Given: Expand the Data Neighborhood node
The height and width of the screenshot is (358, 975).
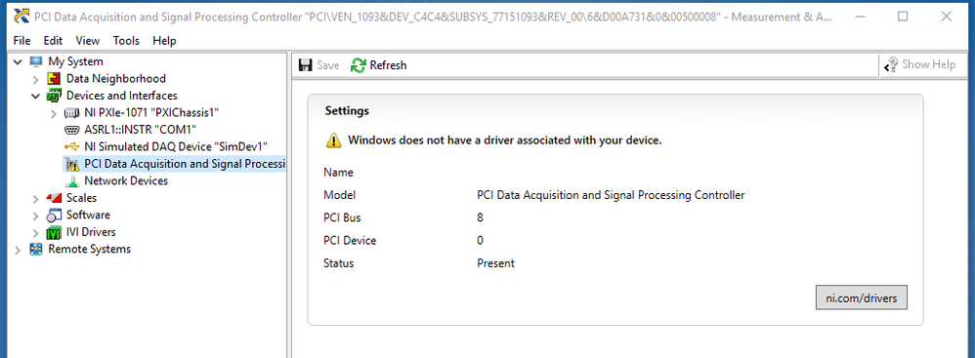Looking at the screenshot, I should pyautogui.click(x=36, y=79).
